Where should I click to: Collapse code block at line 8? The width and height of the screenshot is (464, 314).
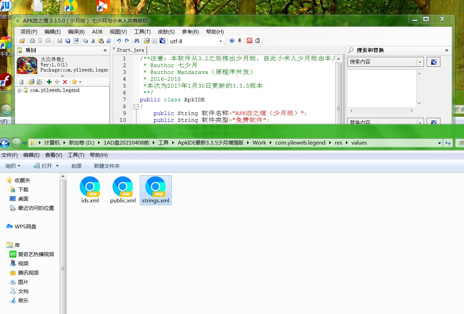coord(136,106)
